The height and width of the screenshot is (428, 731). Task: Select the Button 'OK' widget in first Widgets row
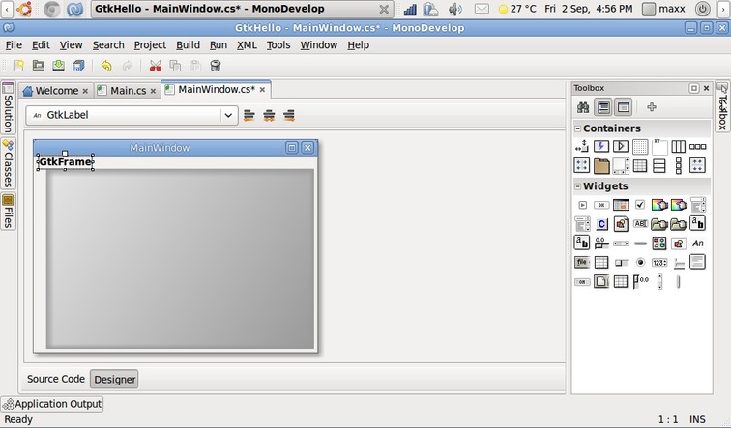click(601, 205)
